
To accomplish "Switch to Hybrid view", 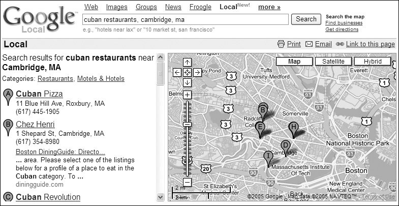I will [x=373, y=62].
